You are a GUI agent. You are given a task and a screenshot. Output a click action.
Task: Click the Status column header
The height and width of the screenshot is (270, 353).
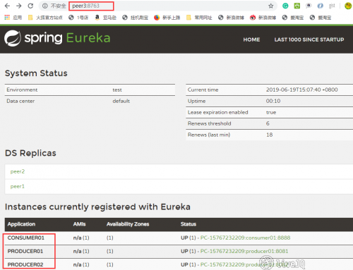point(189,224)
